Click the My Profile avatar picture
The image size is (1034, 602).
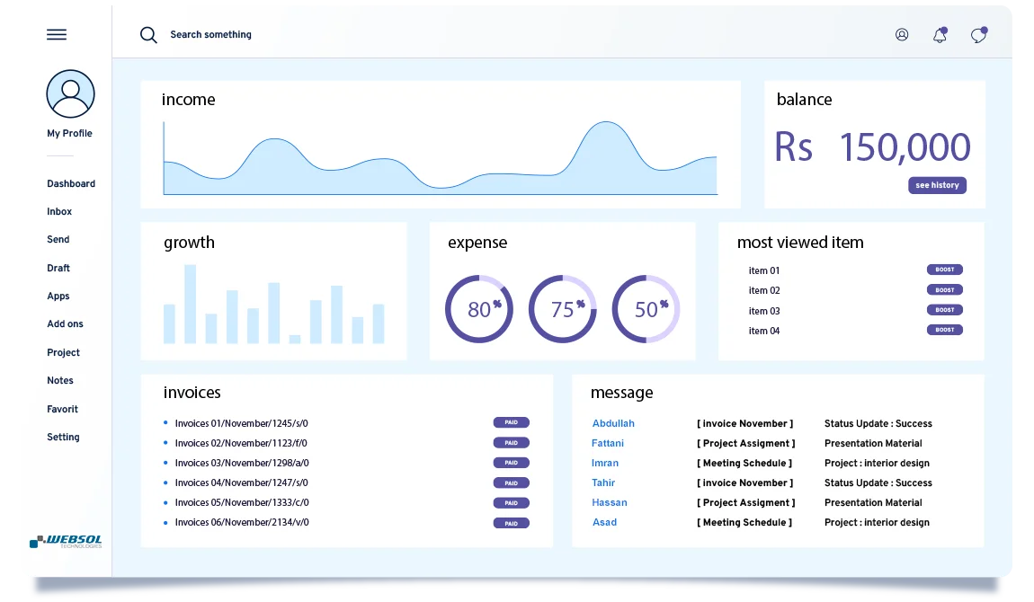(70, 93)
